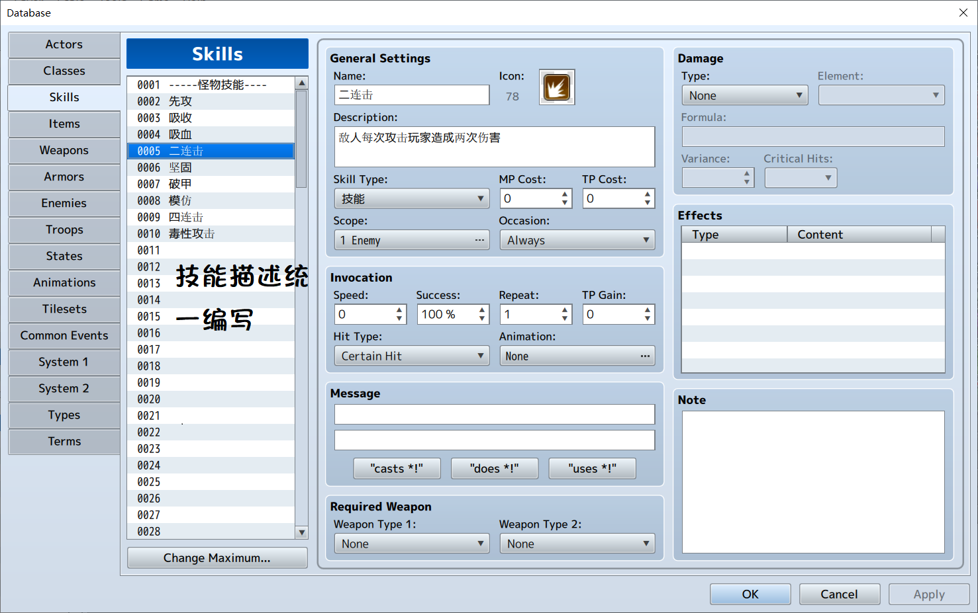Switch to the Weapons tab
Screen dimensions: 978x613
pyautogui.click(x=64, y=150)
